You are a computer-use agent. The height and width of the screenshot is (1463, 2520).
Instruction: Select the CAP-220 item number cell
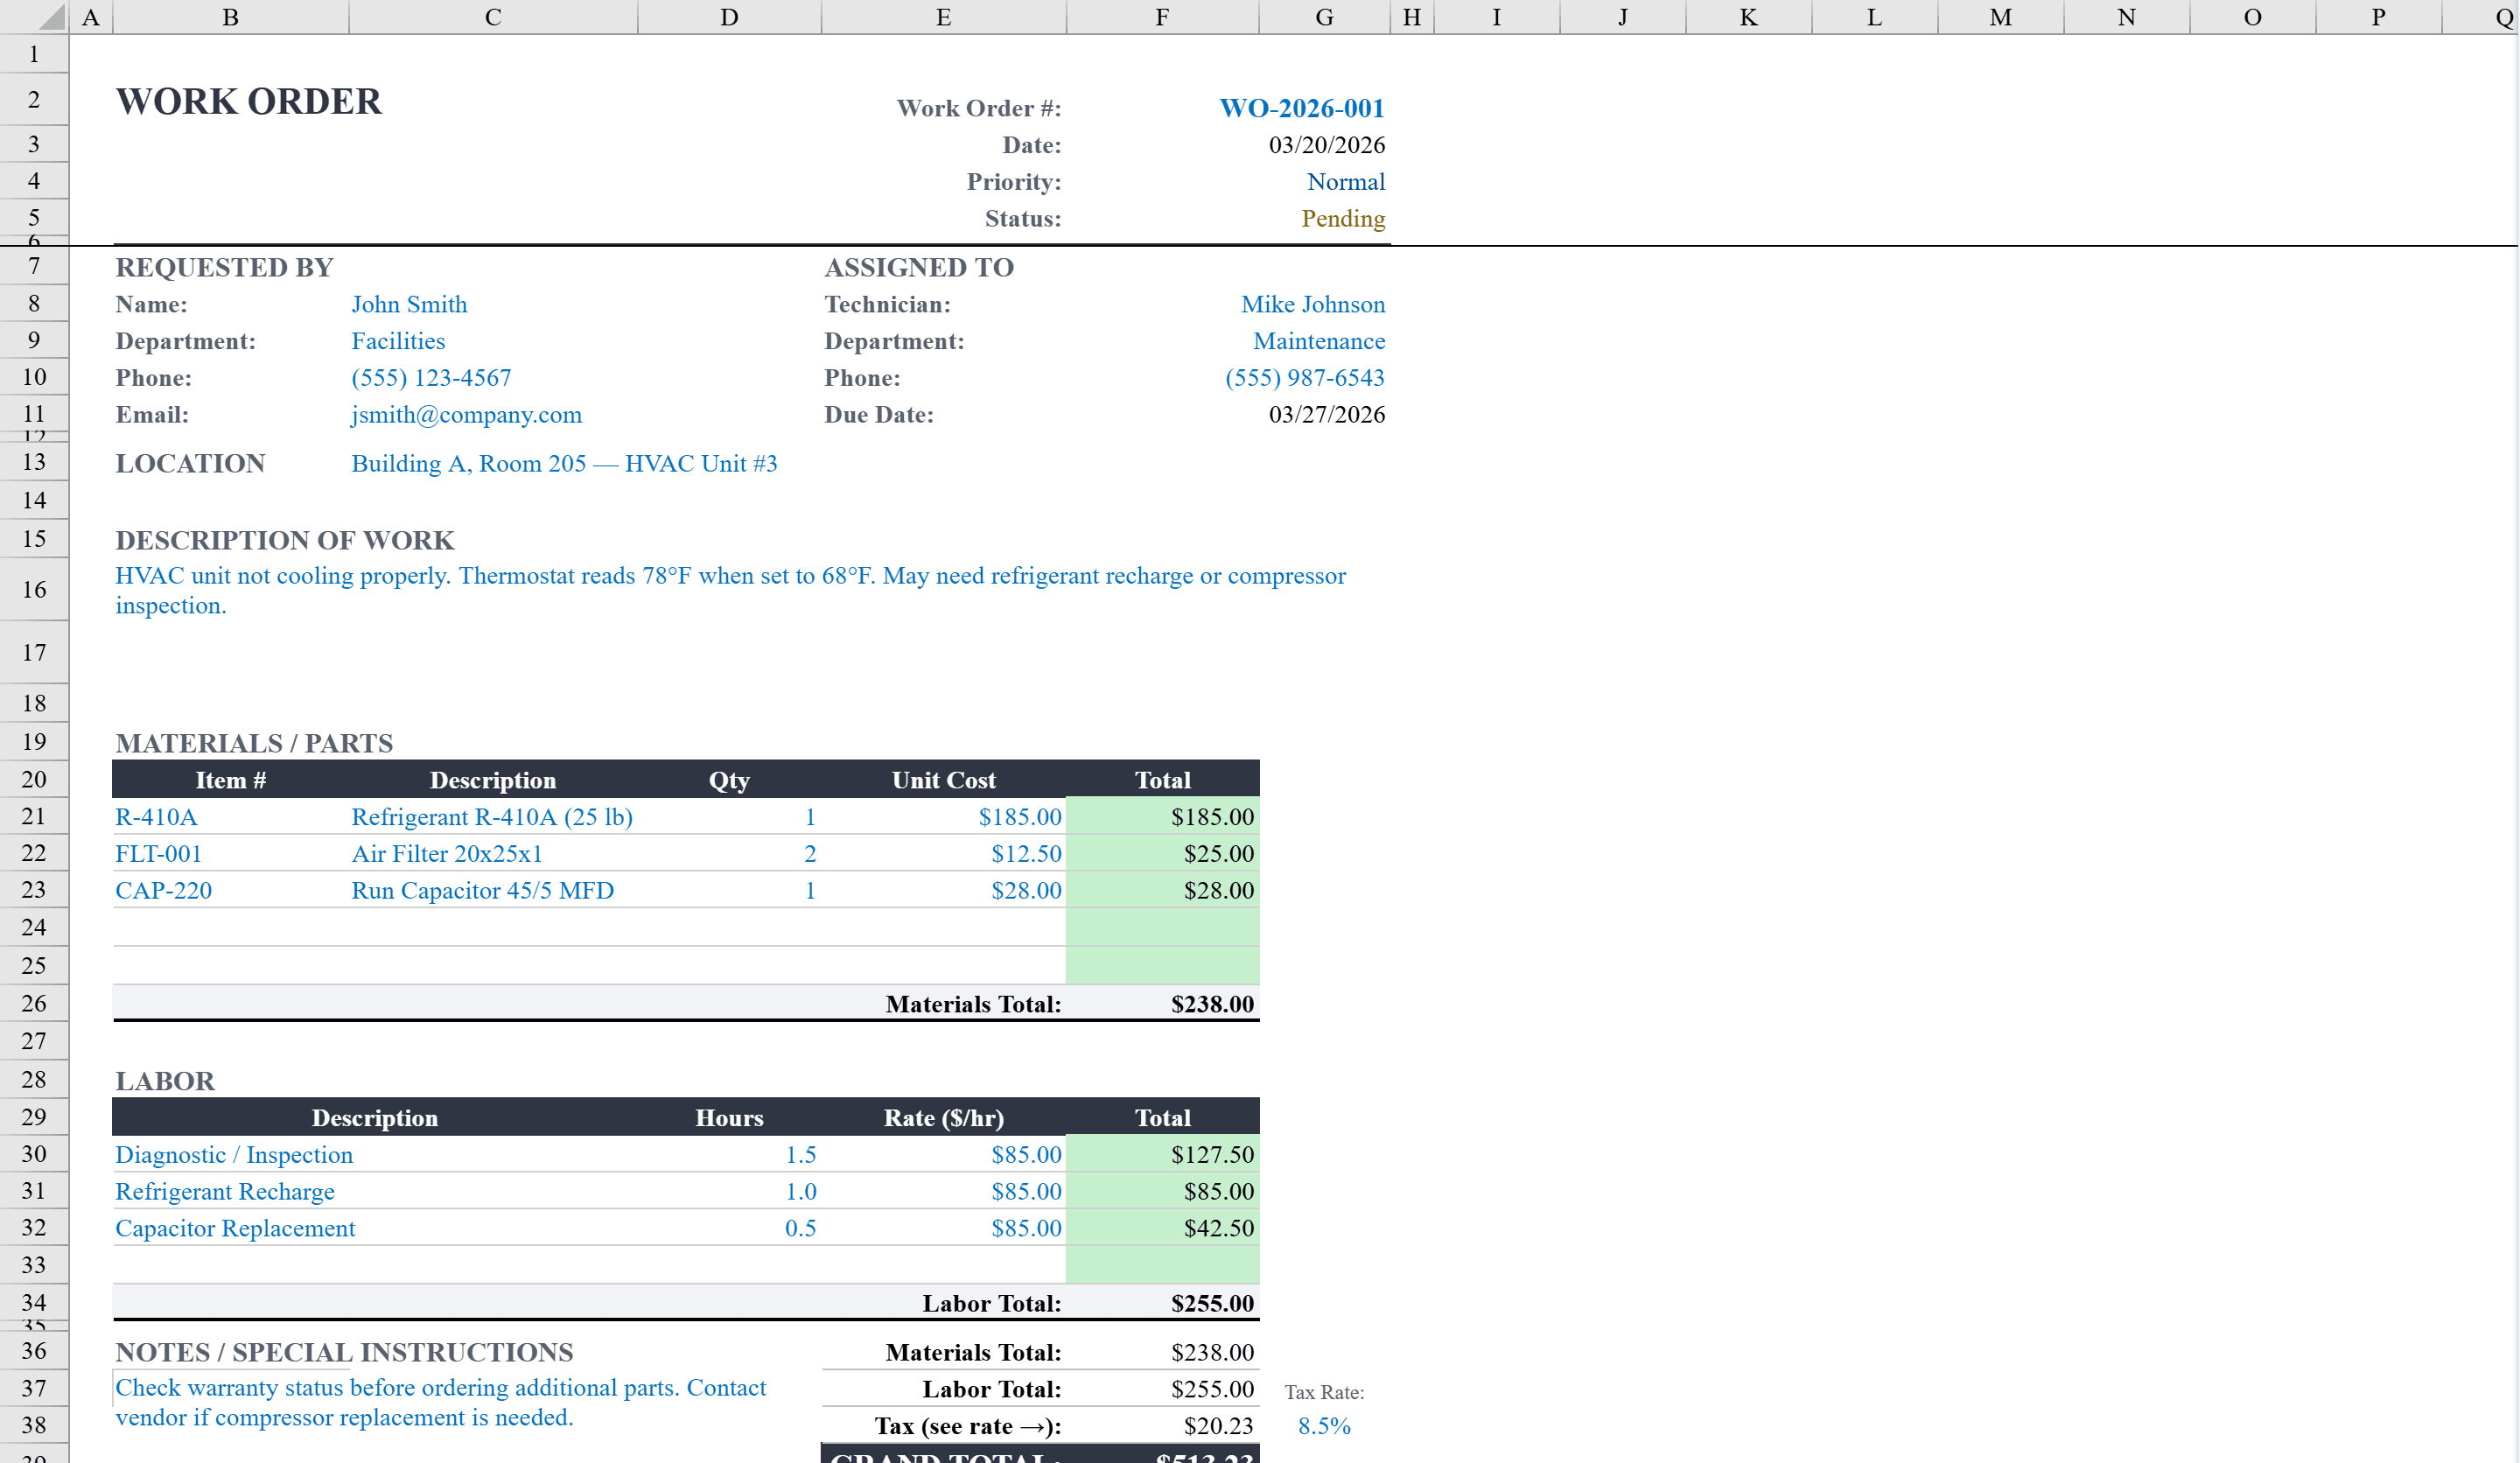164,891
